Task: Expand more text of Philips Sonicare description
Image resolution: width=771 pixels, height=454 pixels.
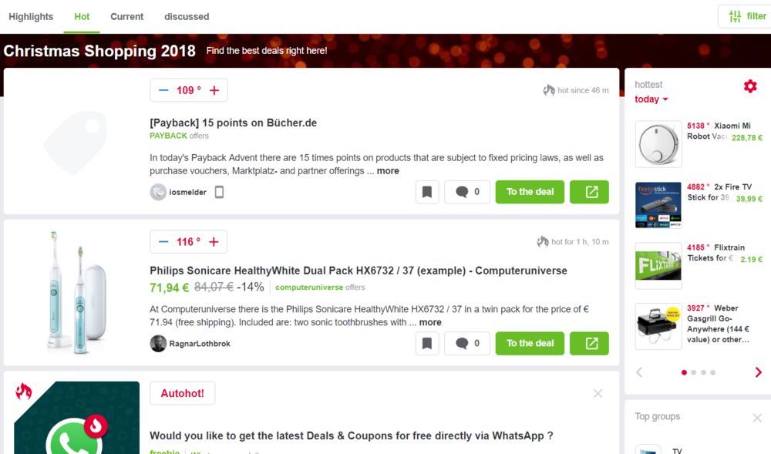Action: click(430, 322)
